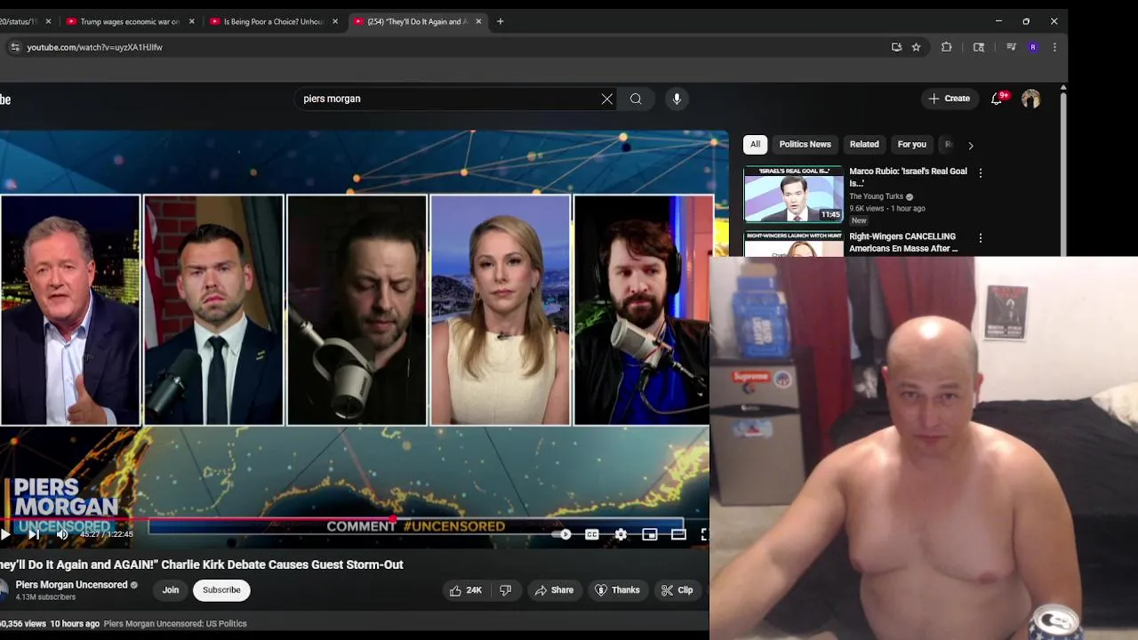Open a new browser tab
Image resolution: width=1138 pixels, height=640 pixels.
pos(500,21)
